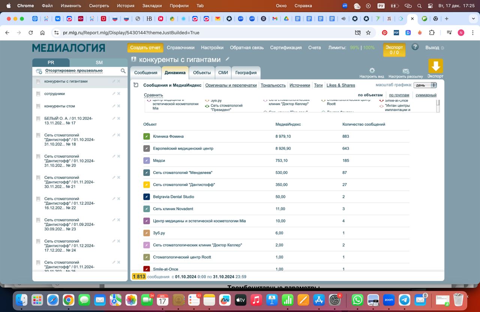Switch chart view to 'суммарный'
The width and height of the screenshot is (480, 312).
coord(426,95)
